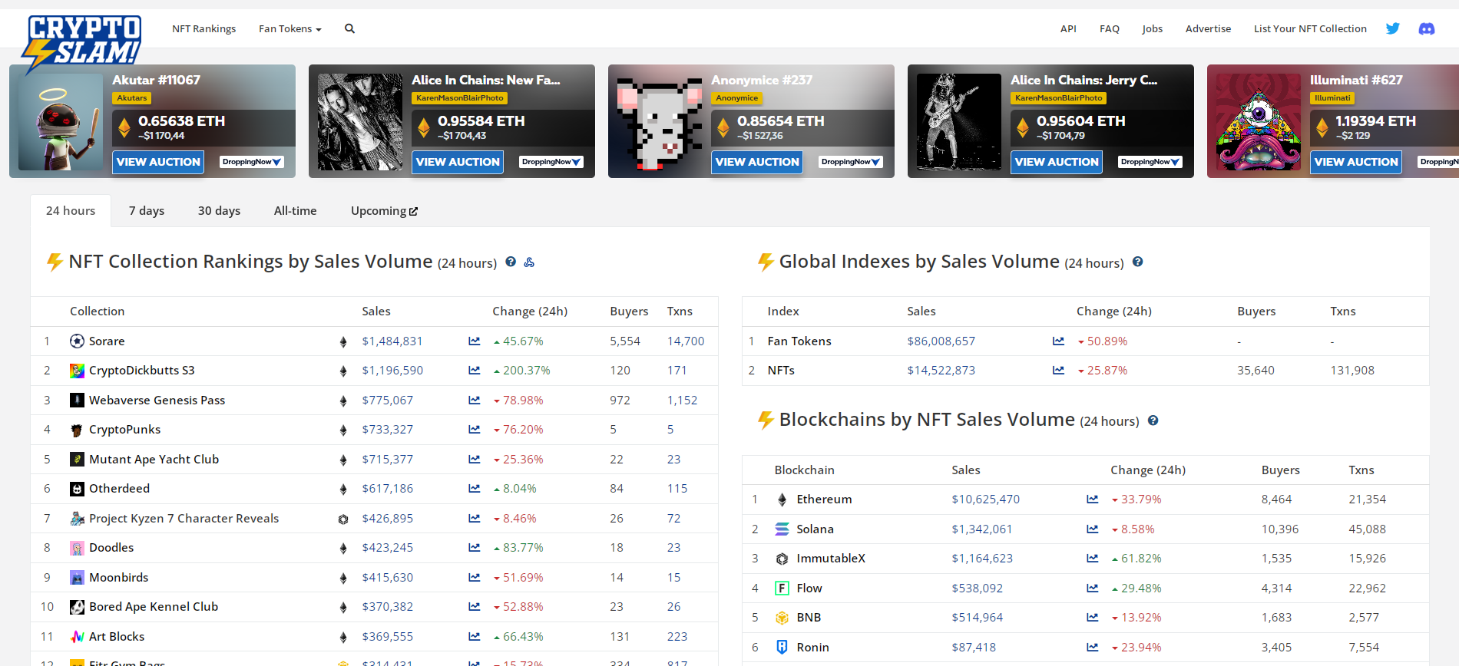
Task: Open DroppingNow dropdown on Akutar #11067 card
Action: coord(252,162)
